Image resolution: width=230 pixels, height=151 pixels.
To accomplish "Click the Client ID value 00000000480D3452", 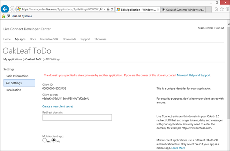I will [54, 89].
